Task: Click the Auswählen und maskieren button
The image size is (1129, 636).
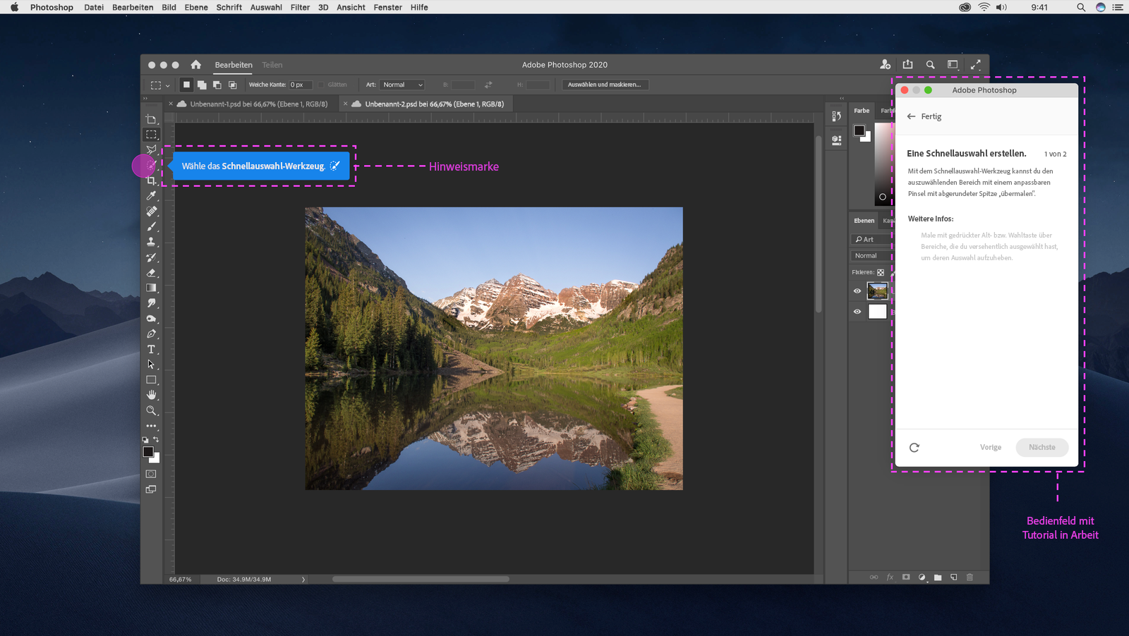Action: [x=605, y=85]
